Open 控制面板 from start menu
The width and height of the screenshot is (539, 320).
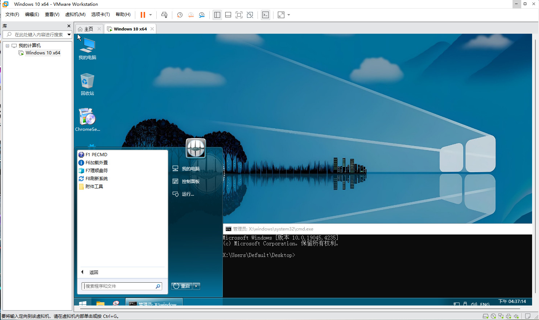pos(186,181)
